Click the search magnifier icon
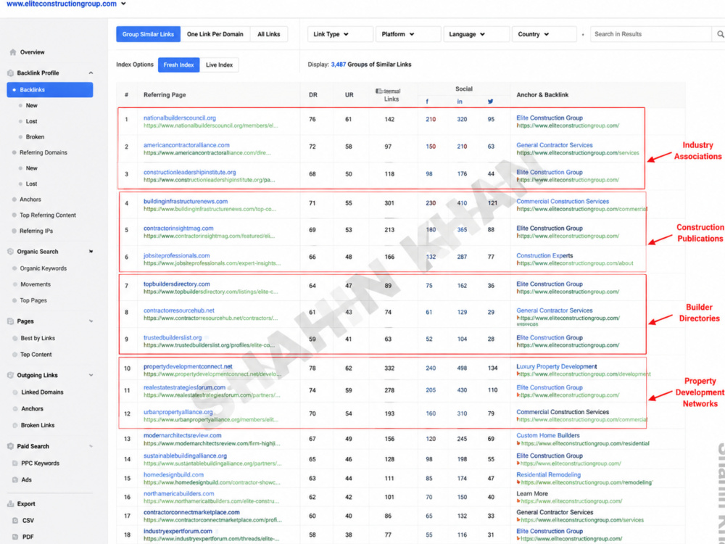The height and width of the screenshot is (544, 725). [x=721, y=34]
